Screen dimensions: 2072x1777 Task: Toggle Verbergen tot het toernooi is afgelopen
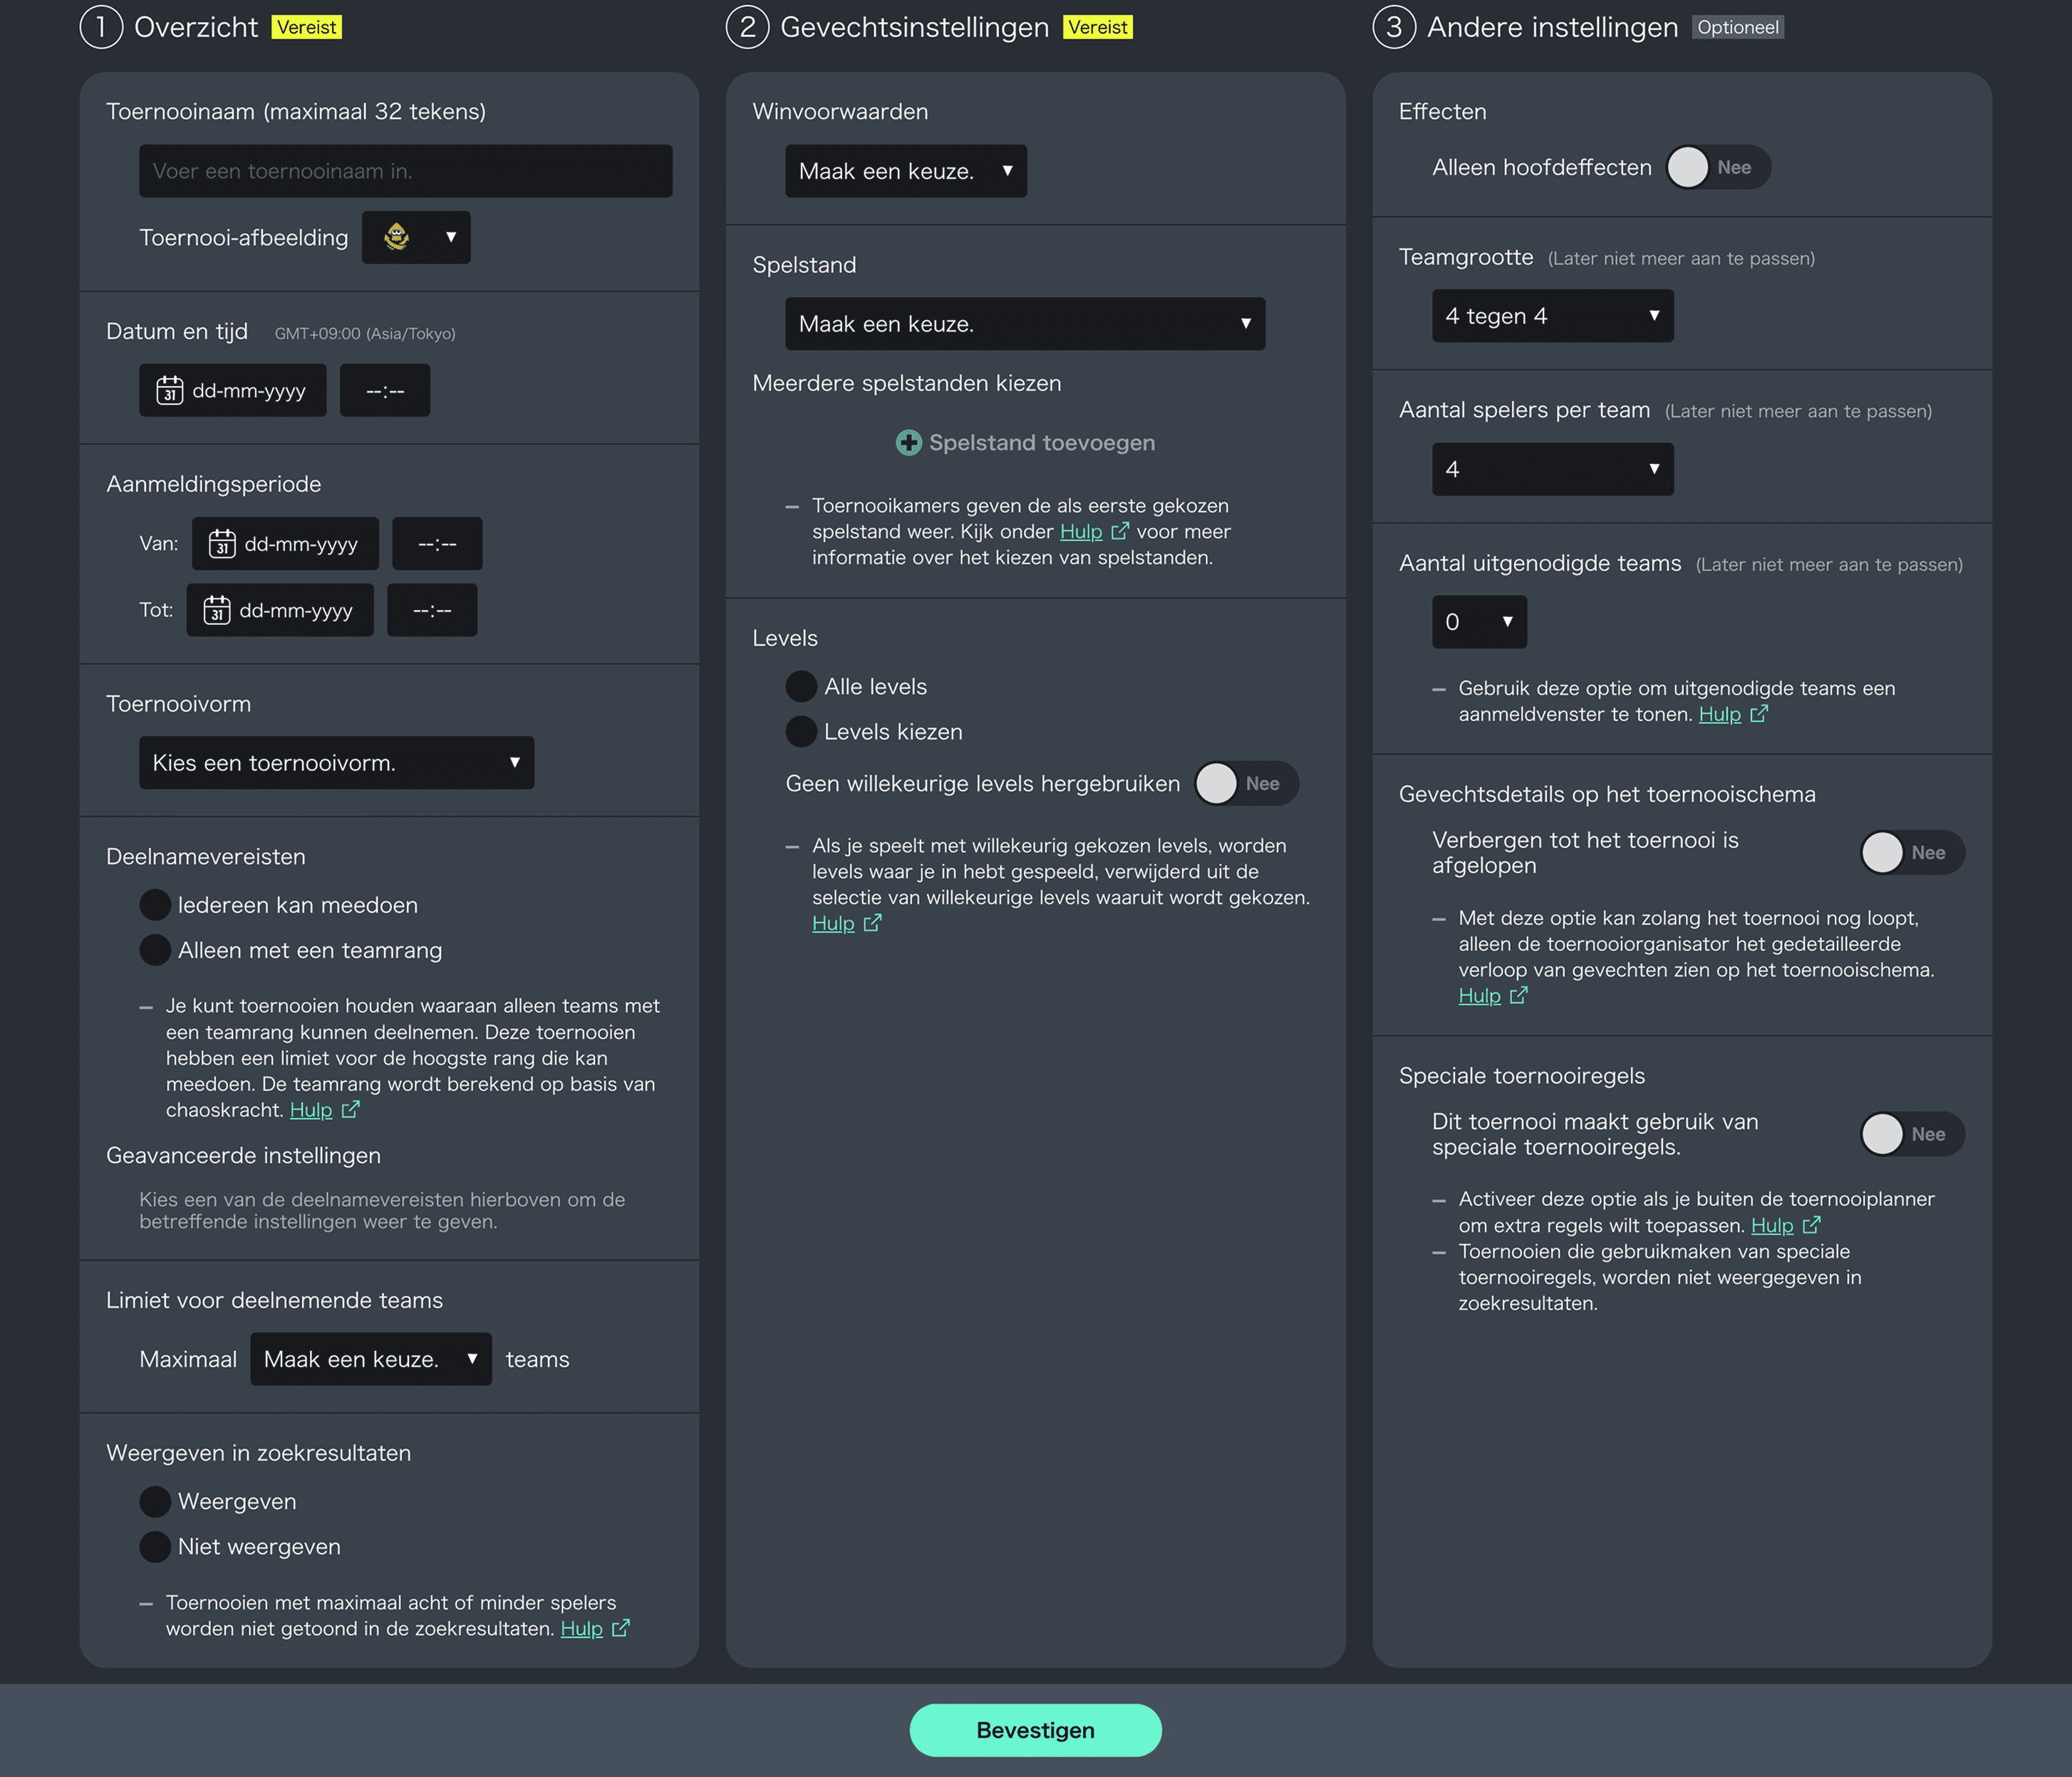tap(1912, 852)
